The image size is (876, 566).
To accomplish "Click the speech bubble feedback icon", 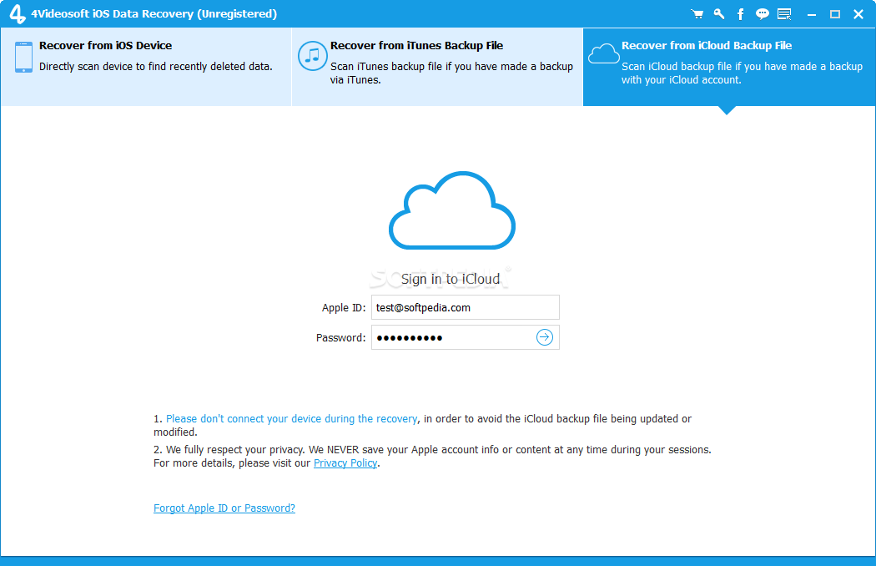I will click(762, 14).
